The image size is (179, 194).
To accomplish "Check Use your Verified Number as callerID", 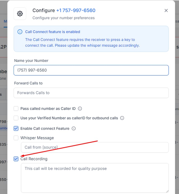I will (16, 118).
